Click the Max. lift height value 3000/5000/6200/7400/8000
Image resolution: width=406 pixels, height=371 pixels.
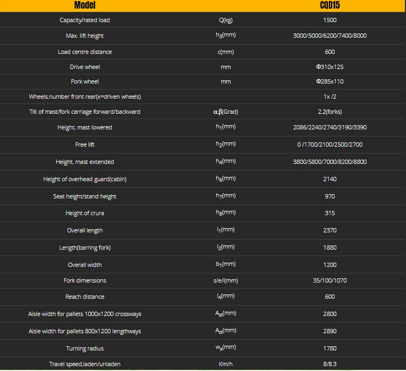coord(330,36)
